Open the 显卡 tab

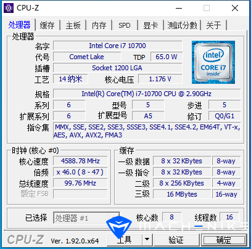[150, 25]
